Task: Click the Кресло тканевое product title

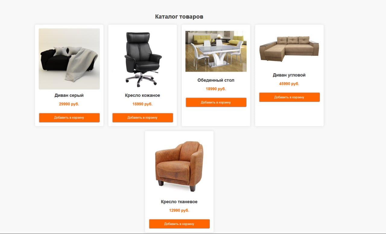Action: click(x=179, y=202)
